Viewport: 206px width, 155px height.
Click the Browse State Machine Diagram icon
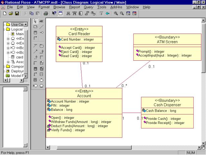(x=87, y=14)
